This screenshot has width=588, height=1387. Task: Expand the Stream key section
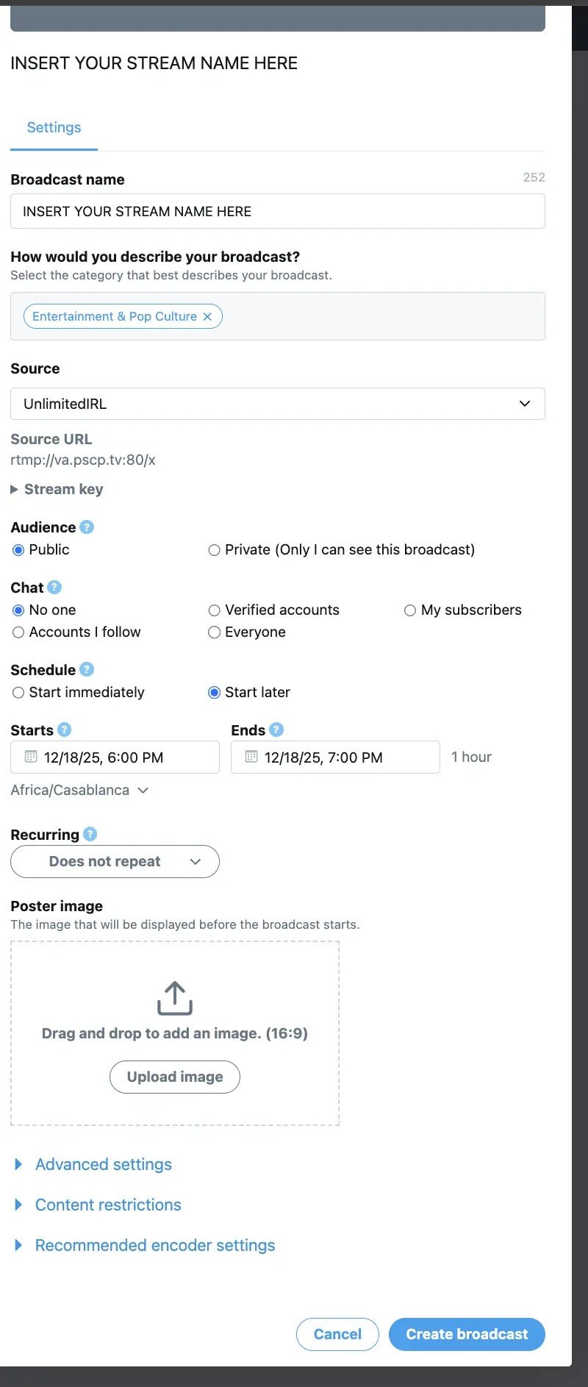coord(57,489)
